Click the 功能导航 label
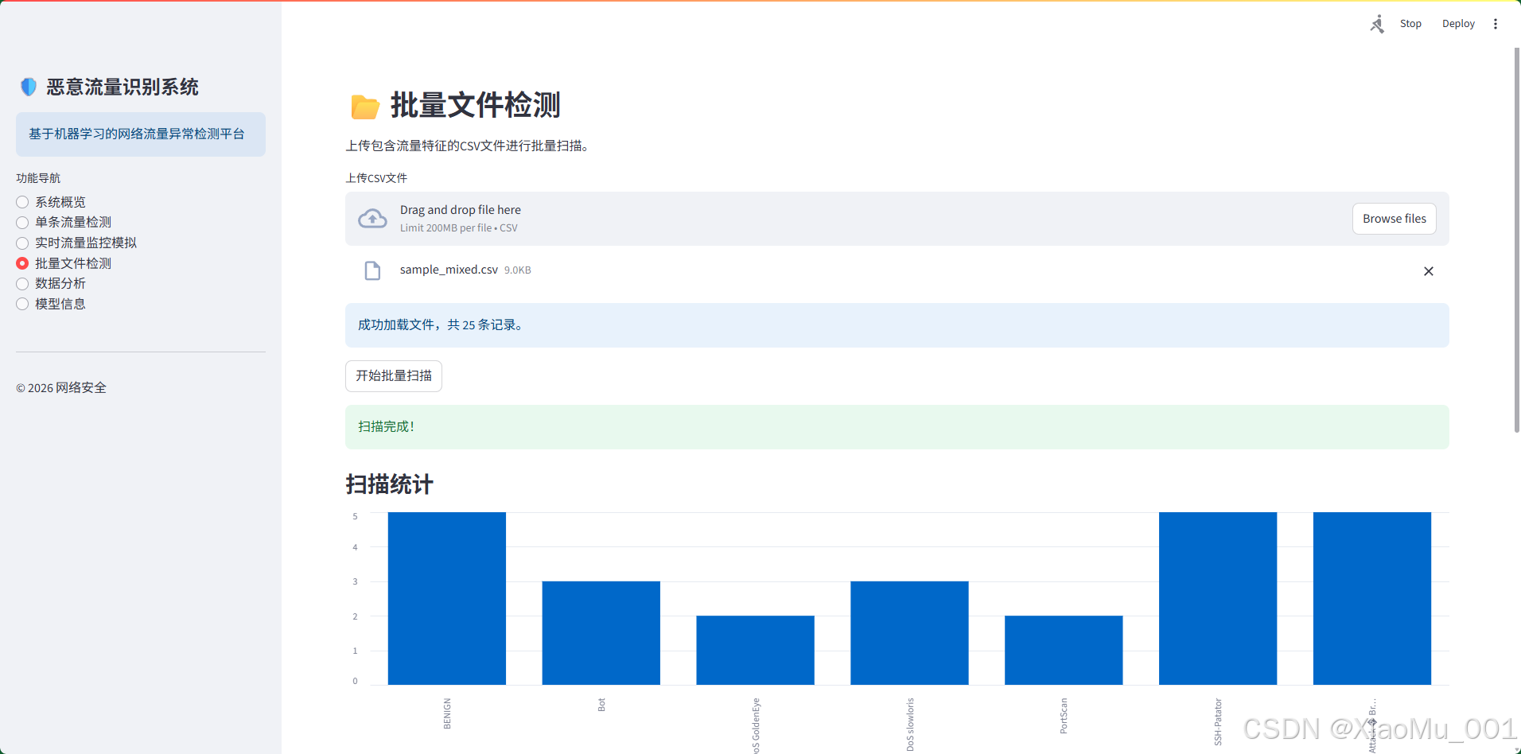The image size is (1521, 754). (x=38, y=178)
